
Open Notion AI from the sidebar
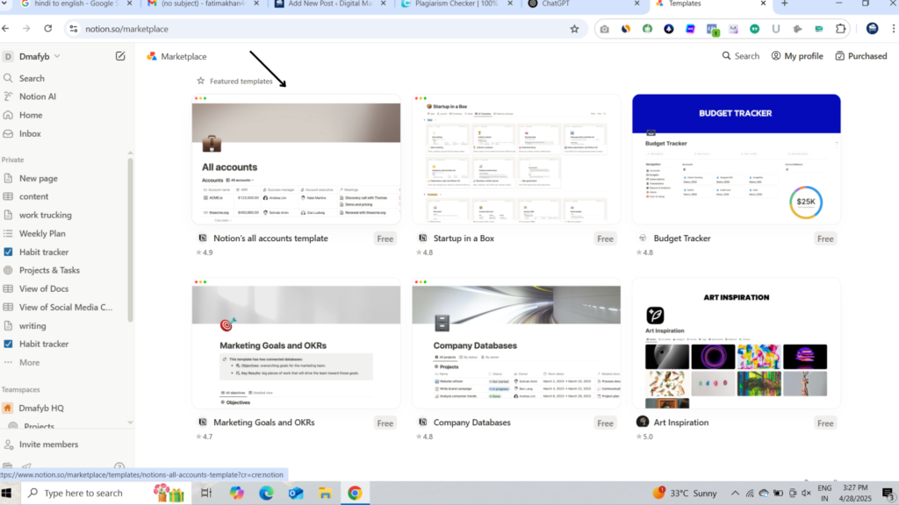[x=37, y=96]
